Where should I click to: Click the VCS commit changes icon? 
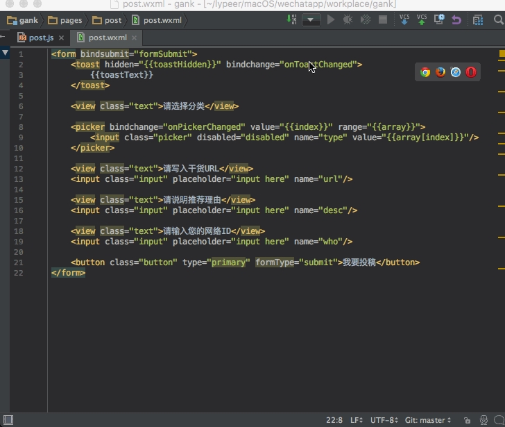[x=422, y=20]
